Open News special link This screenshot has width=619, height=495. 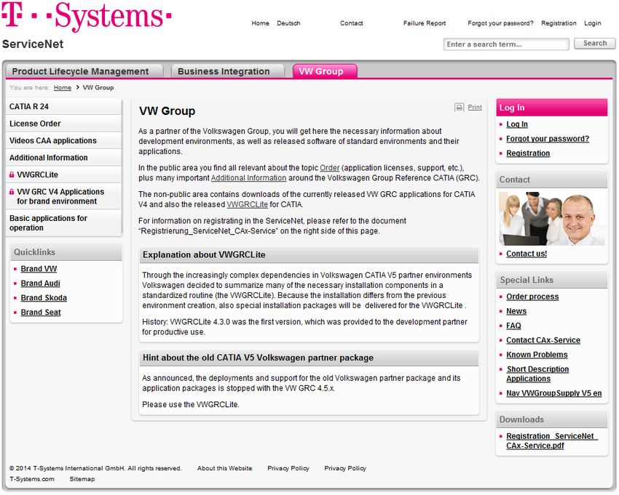(x=516, y=311)
